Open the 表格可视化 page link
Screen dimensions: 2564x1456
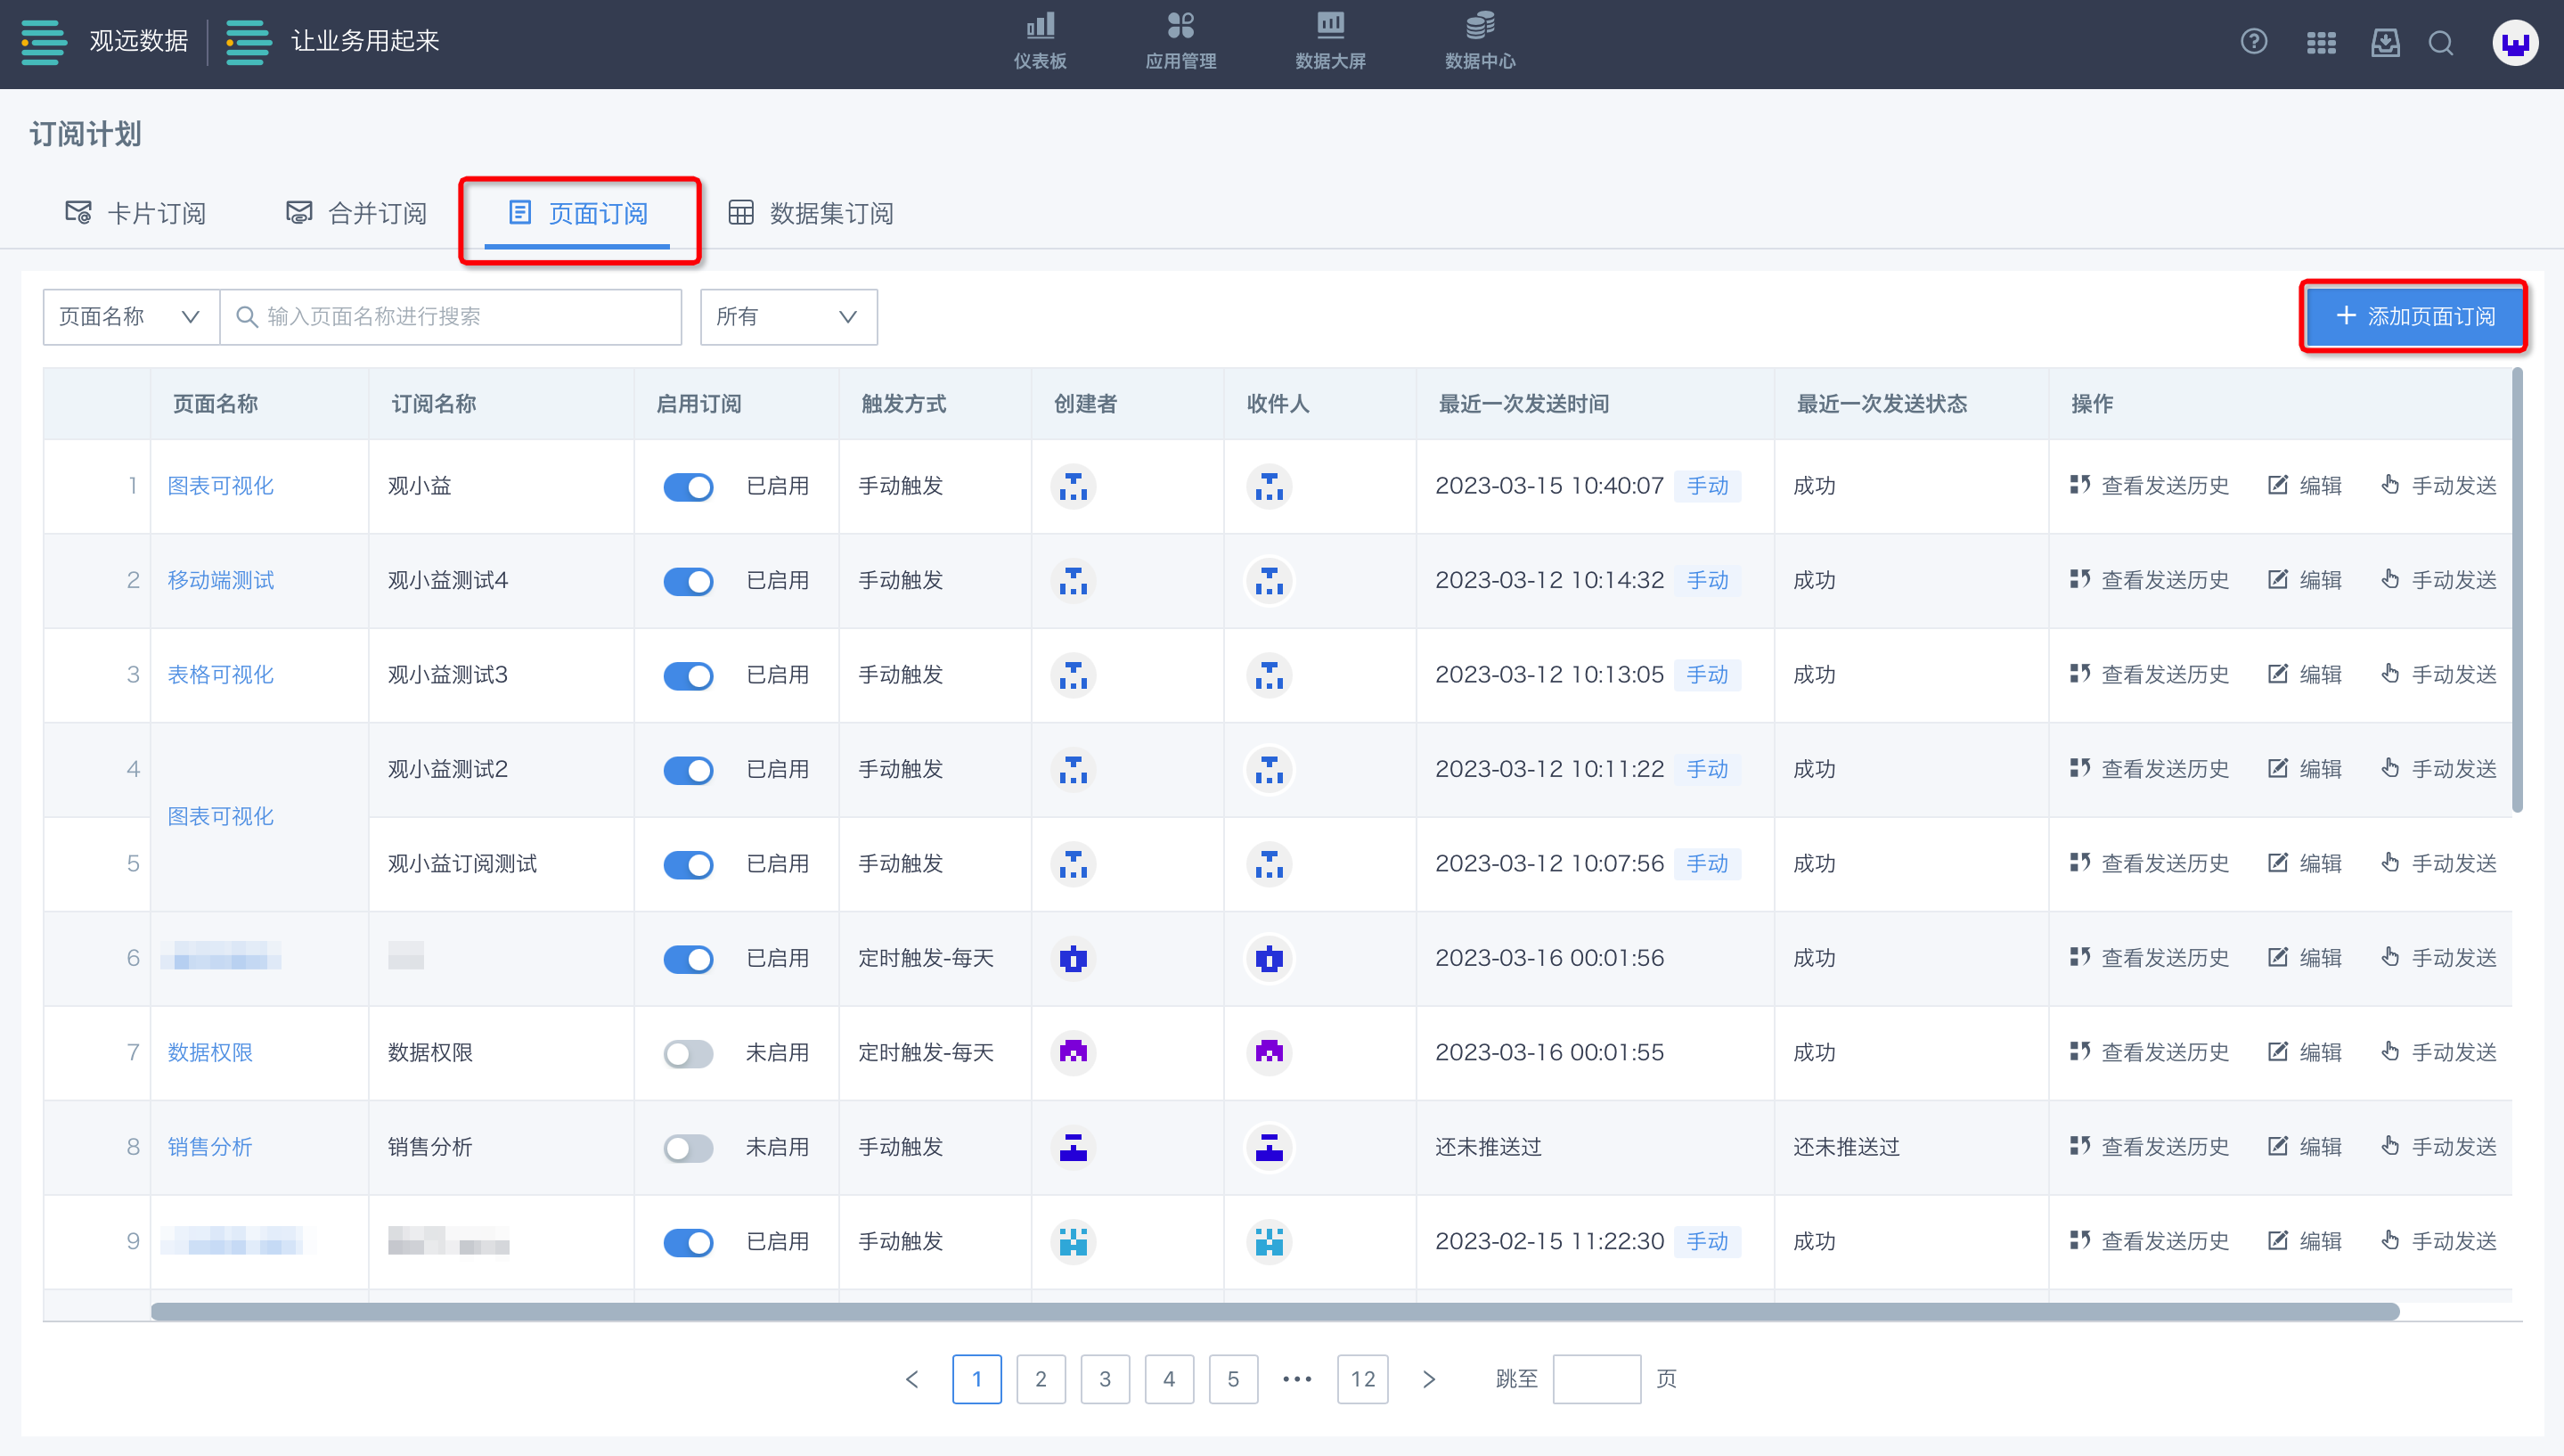click(x=221, y=674)
